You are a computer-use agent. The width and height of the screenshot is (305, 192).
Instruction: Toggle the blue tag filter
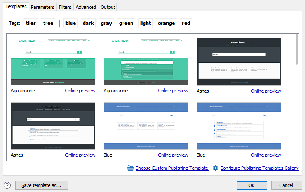pyautogui.click(x=71, y=23)
